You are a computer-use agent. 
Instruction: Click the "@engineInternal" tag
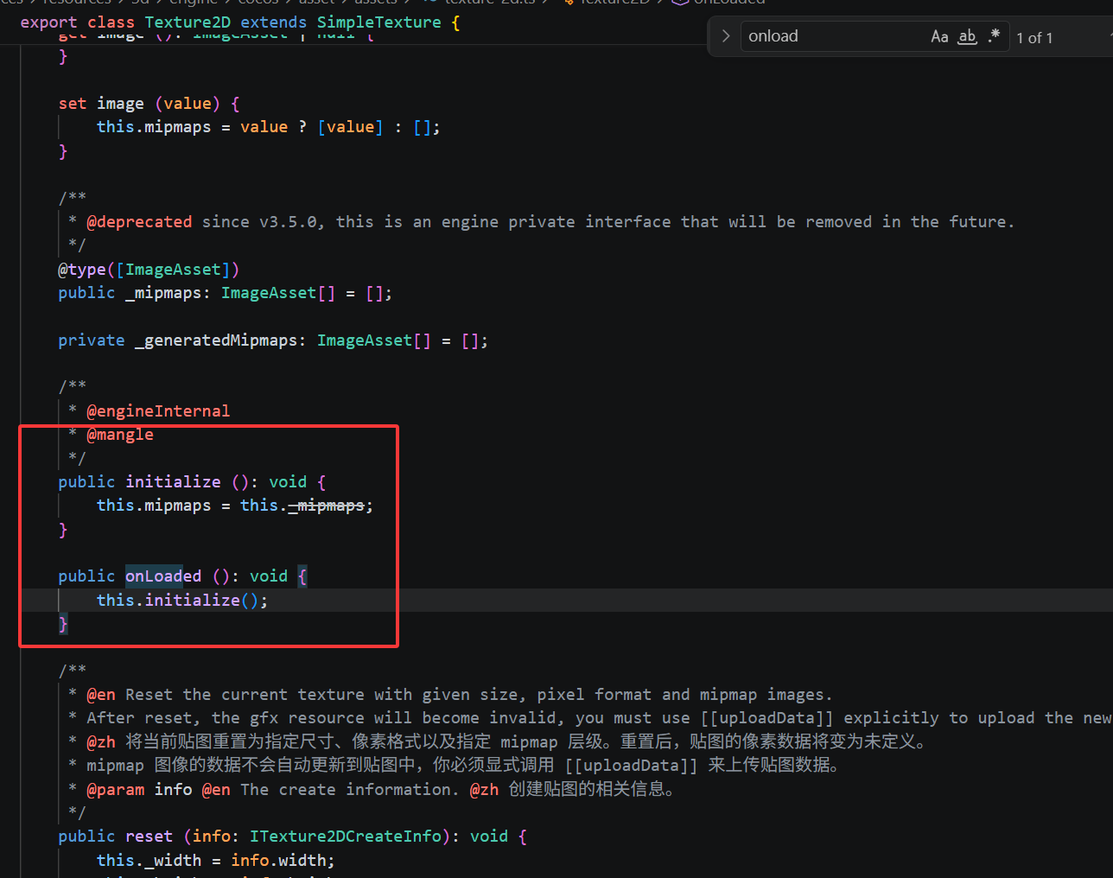click(158, 411)
